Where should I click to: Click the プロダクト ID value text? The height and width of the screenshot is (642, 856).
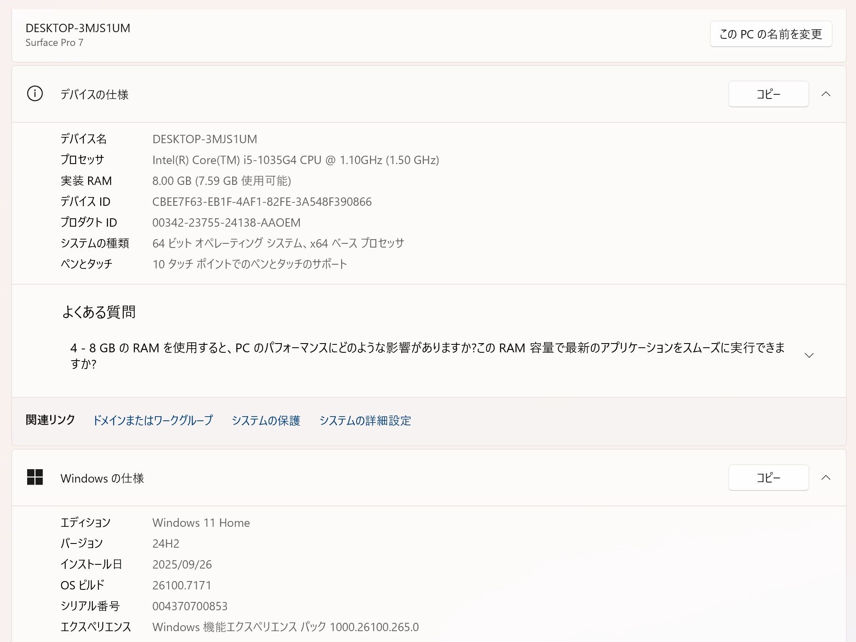pyautogui.click(x=226, y=223)
